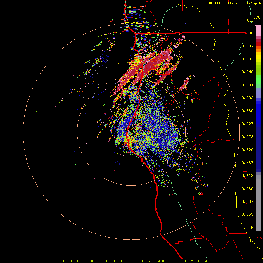263x263 pixels.
Task: Click the [CC] legend unit label
Action: (249, 20)
